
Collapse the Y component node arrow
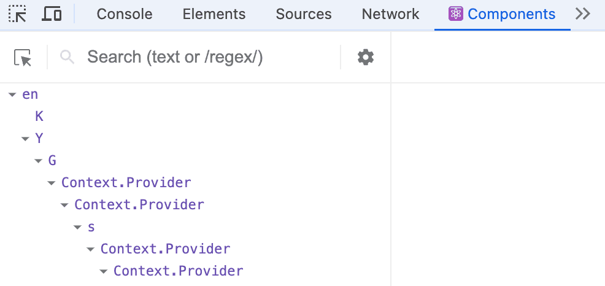pyautogui.click(x=26, y=139)
